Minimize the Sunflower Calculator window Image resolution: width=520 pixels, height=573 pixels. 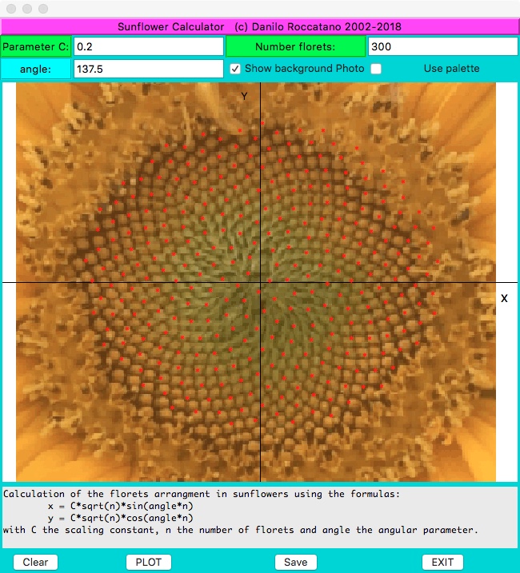point(27,8)
